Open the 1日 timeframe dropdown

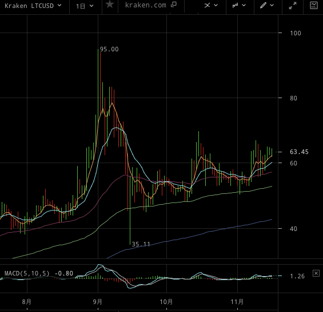click(x=85, y=6)
